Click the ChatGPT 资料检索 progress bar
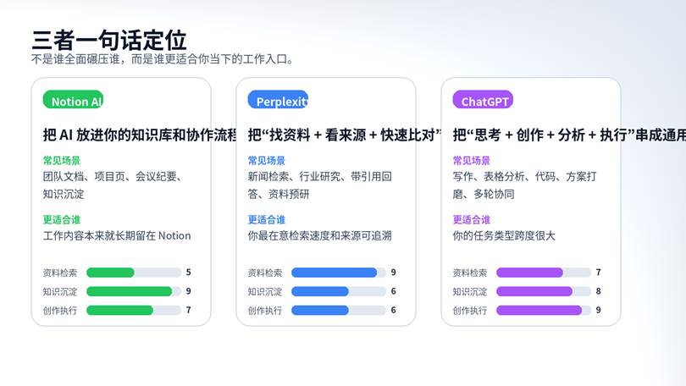 click(544, 273)
